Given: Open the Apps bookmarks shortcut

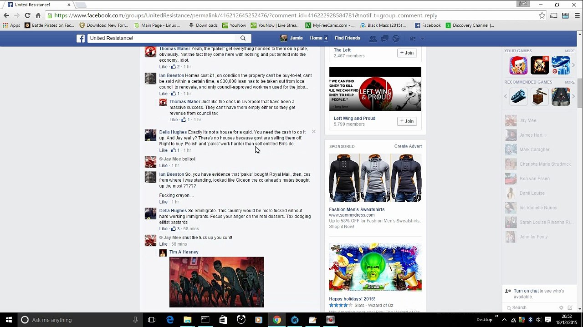Looking at the screenshot, I should click(12, 25).
